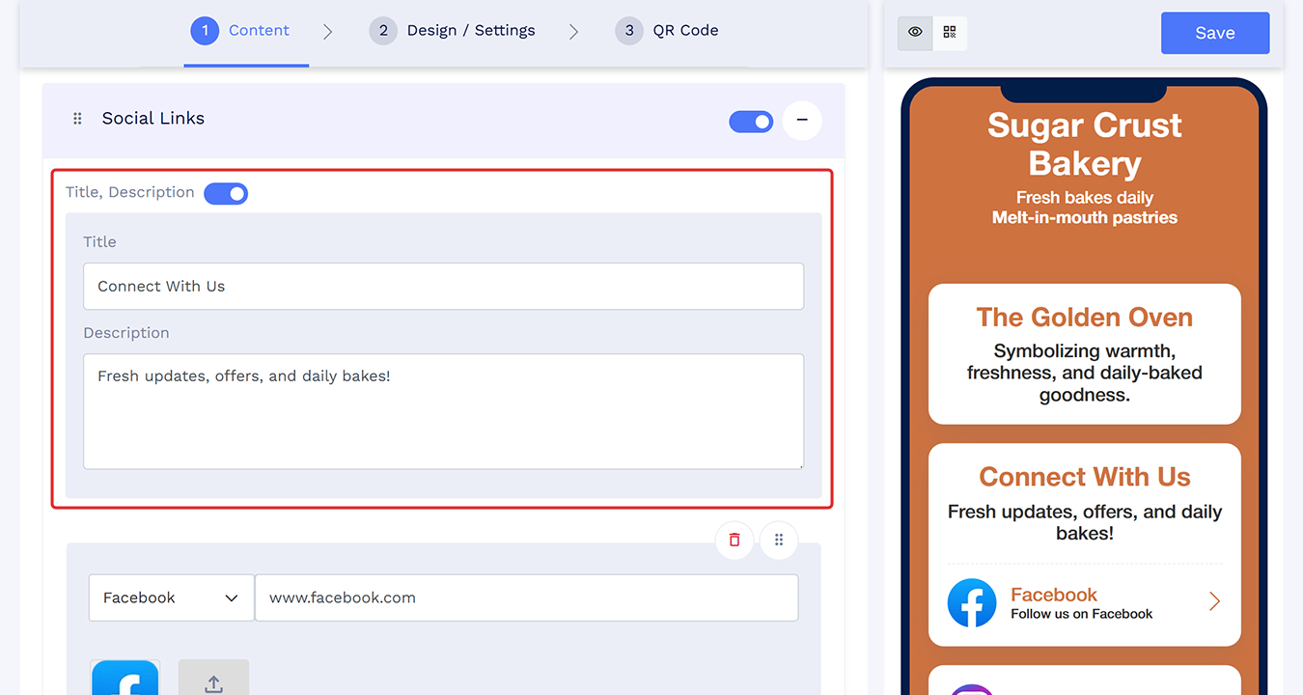Image resolution: width=1303 pixels, height=695 pixels.
Task: Click the Title input field
Action: click(x=443, y=286)
